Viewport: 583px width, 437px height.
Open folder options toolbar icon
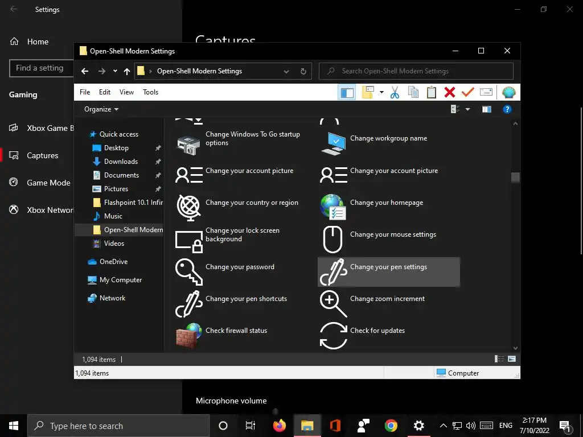pyautogui.click(x=368, y=92)
